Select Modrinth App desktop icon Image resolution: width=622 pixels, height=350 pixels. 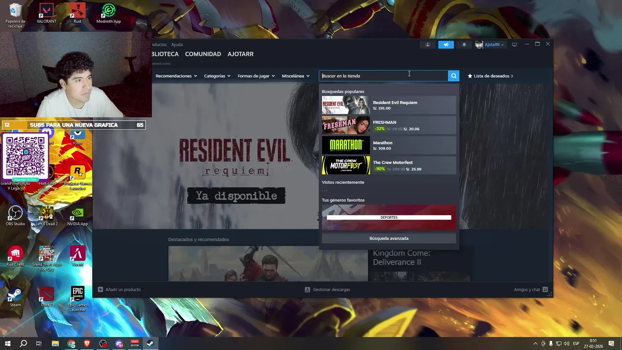click(108, 14)
